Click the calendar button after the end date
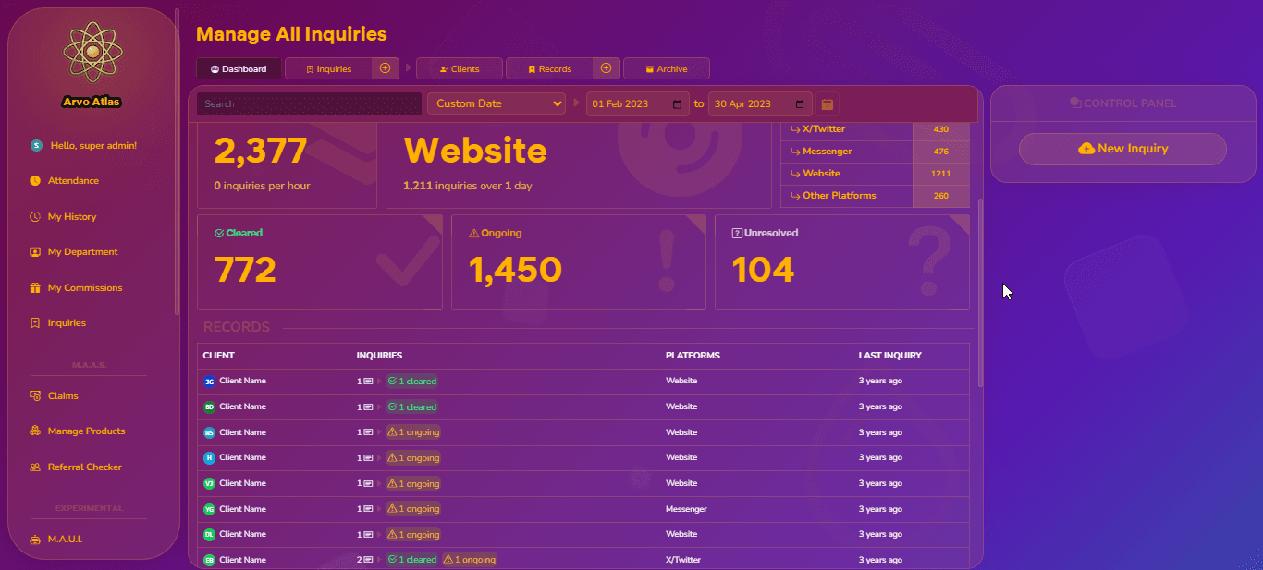 coord(827,104)
